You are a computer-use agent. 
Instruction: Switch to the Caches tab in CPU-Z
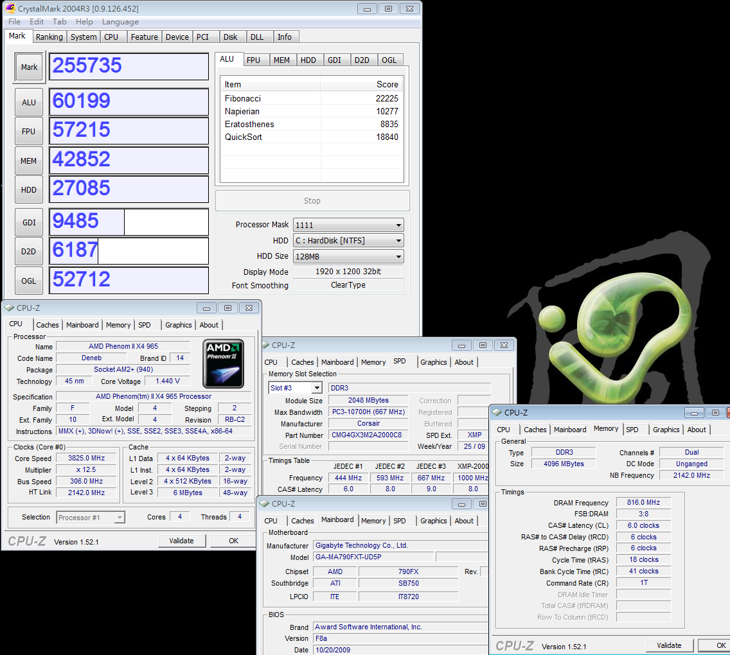pyautogui.click(x=48, y=325)
